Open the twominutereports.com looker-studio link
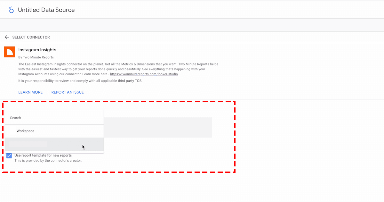Image resolution: width=384 pixels, height=202 pixels. pos(144,74)
